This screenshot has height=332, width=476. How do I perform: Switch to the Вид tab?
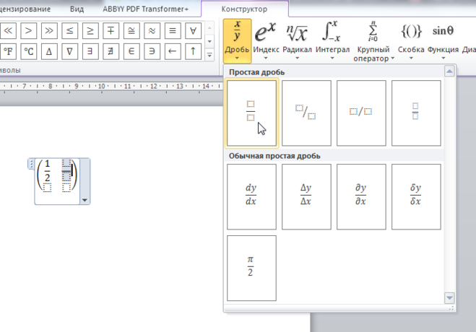point(77,9)
